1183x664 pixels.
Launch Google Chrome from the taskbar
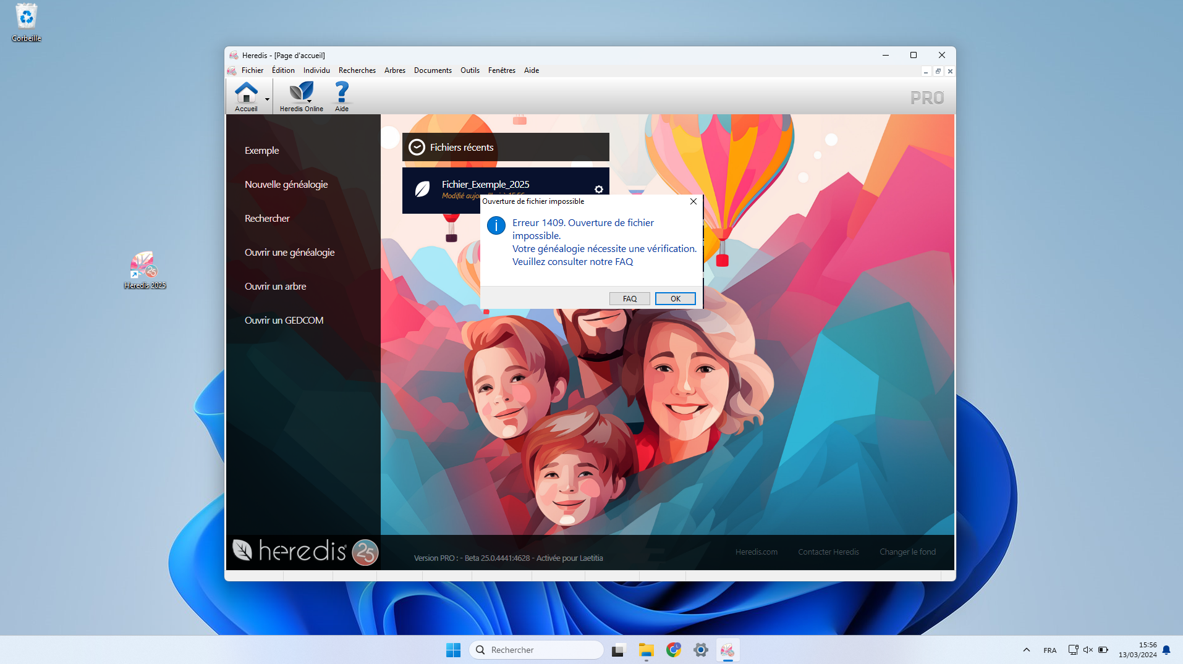[x=673, y=650]
